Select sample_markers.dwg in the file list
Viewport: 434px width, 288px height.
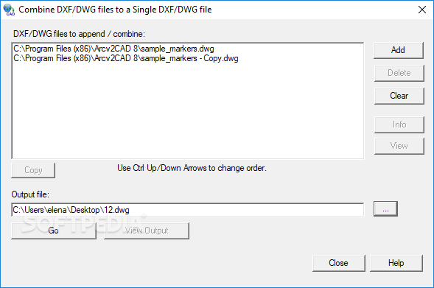(113, 49)
